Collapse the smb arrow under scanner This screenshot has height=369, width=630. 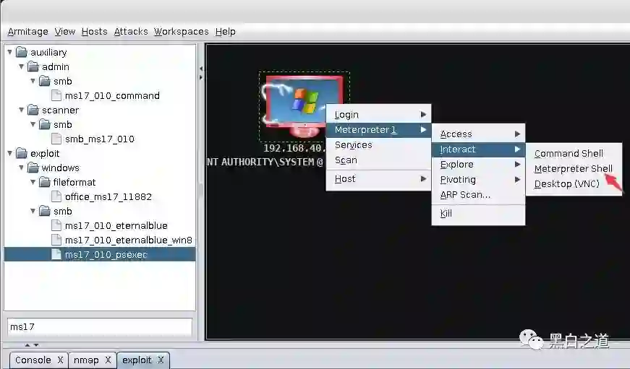click(x=33, y=124)
